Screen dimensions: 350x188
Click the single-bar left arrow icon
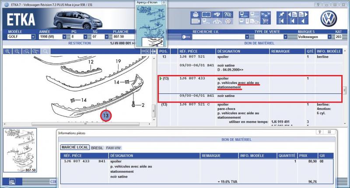point(292,21)
